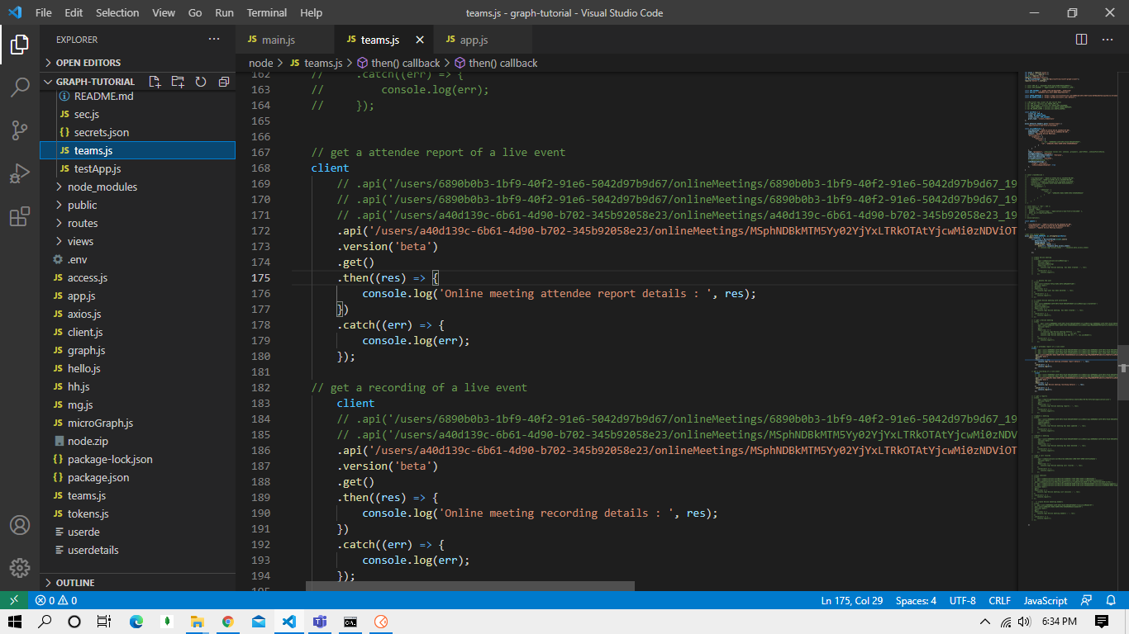Open Visual Studio Code from the taskbar
1129x634 pixels.
point(288,622)
